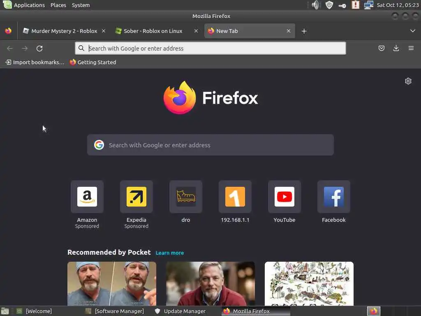Image resolution: width=421 pixels, height=316 pixels.
Task: Follow the Learn more Pocket link
Action: pyautogui.click(x=170, y=253)
